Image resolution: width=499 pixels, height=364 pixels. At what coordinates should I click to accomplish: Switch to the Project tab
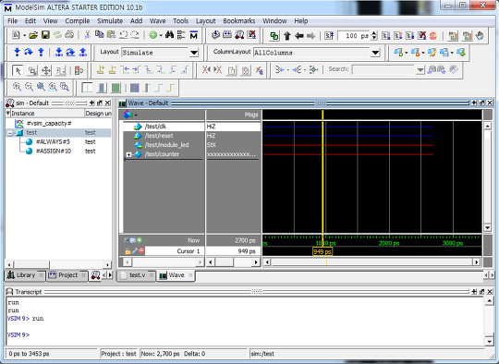tap(67, 275)
